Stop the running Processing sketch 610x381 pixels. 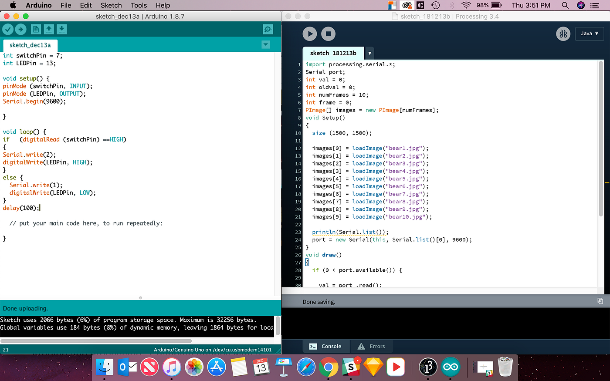328,34
